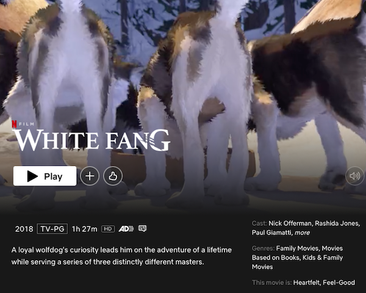Browse Movies Based on Books genre
The height and width of the screenshot is (293, 366).
(x=298, y=253)
